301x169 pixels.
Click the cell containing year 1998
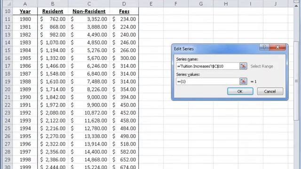25,160
